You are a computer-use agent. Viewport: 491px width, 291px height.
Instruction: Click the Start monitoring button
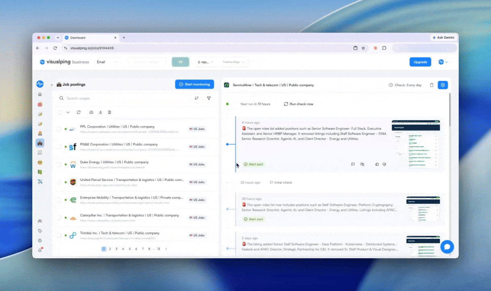195,84
